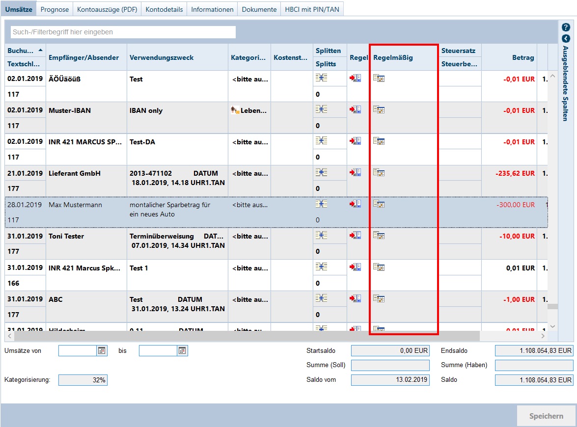Click the Regelmäßig icon in the Max Mustermann row
This screenshot has height=427, width=577.
tap(379, 204)
